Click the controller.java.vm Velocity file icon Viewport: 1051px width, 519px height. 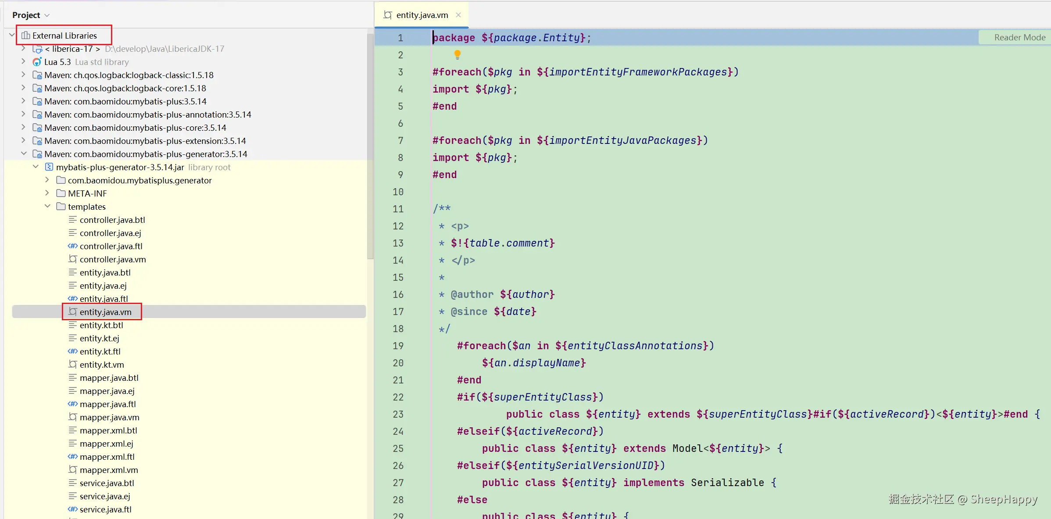[73, 259]
